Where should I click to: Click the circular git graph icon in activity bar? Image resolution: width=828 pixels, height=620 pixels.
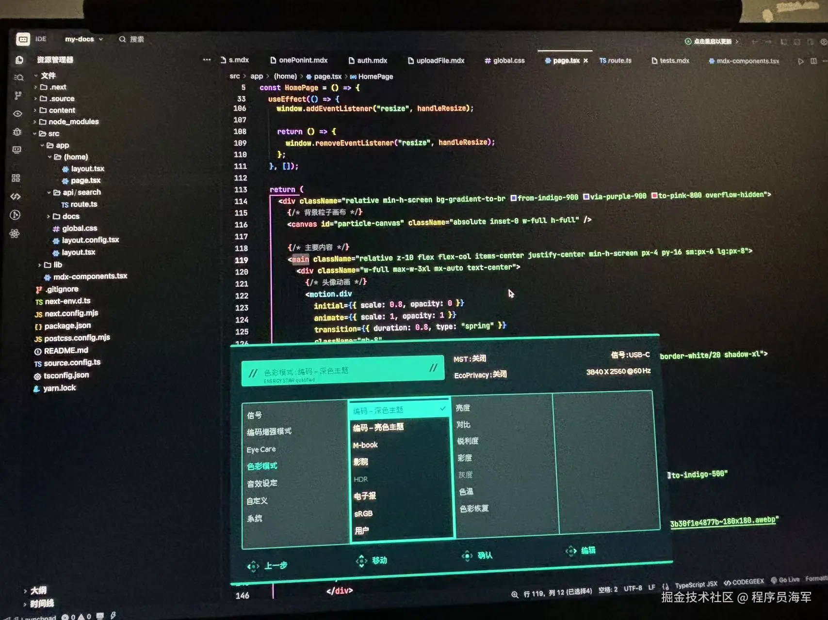click(x=15, y=215)
